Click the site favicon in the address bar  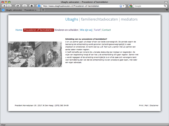coord(39,6)
